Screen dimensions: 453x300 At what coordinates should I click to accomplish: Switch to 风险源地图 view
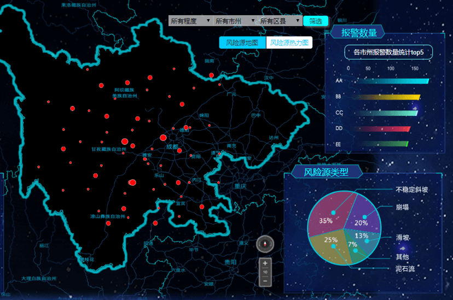(x=242, y=43)
